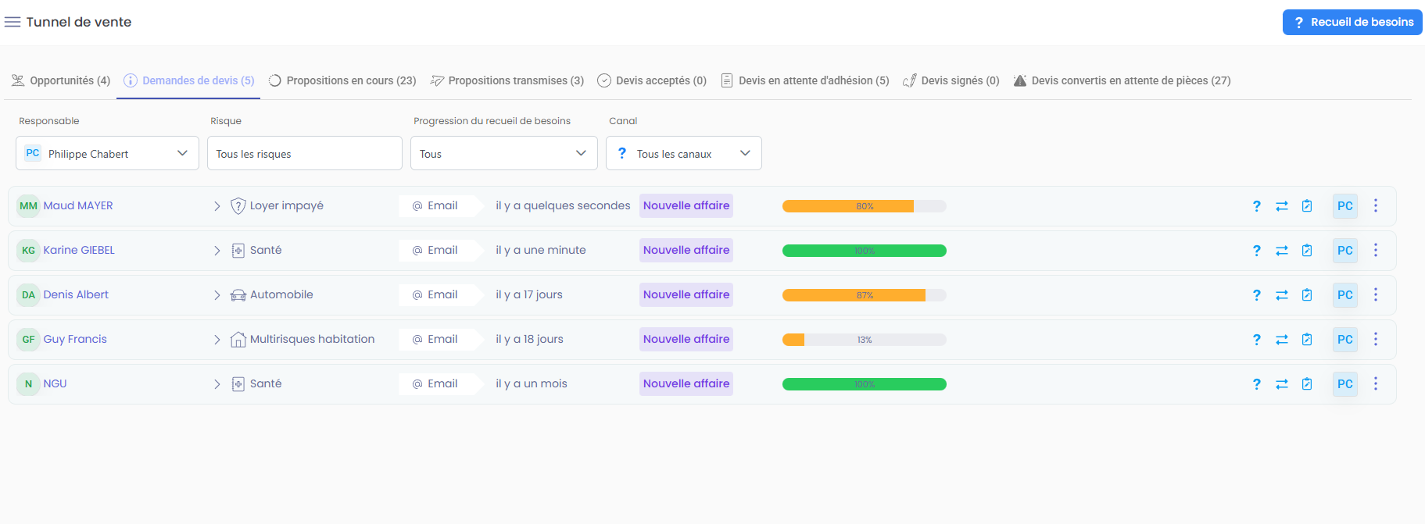Image resolution: width=1425 pixels, height=524 pixels.
Task: Click the transfer arrows icon in Guy Francis's row
Action: pyautogui.click(x=1282, y=340)
